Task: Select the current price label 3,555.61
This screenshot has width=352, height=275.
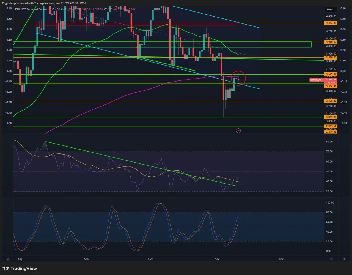Action: (331, 80)
